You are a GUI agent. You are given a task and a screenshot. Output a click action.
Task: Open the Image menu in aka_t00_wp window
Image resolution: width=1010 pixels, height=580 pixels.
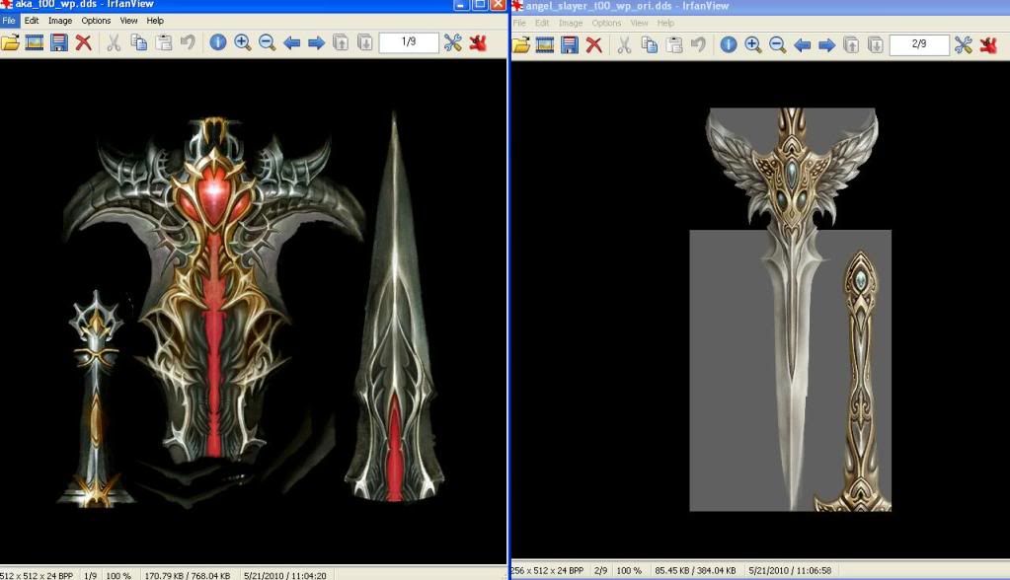(x=60, y=21)
